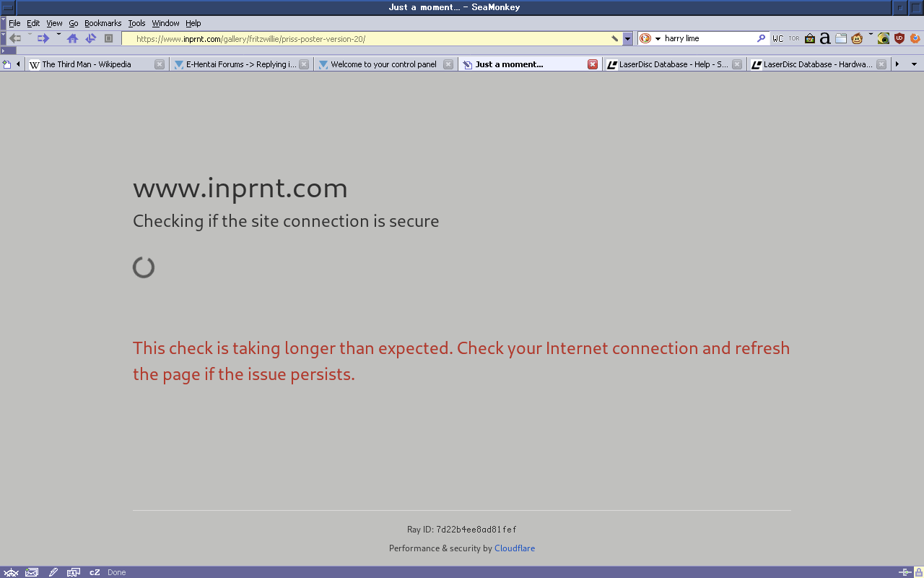Open the uBlock Origin shield icon
The width and height of the screenshot is (924, 578).
pyautogui.click(x=899, y=39)
